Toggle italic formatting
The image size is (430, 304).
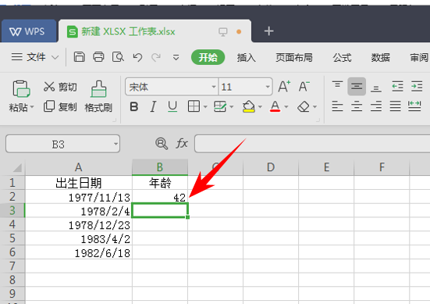(153, 106)
